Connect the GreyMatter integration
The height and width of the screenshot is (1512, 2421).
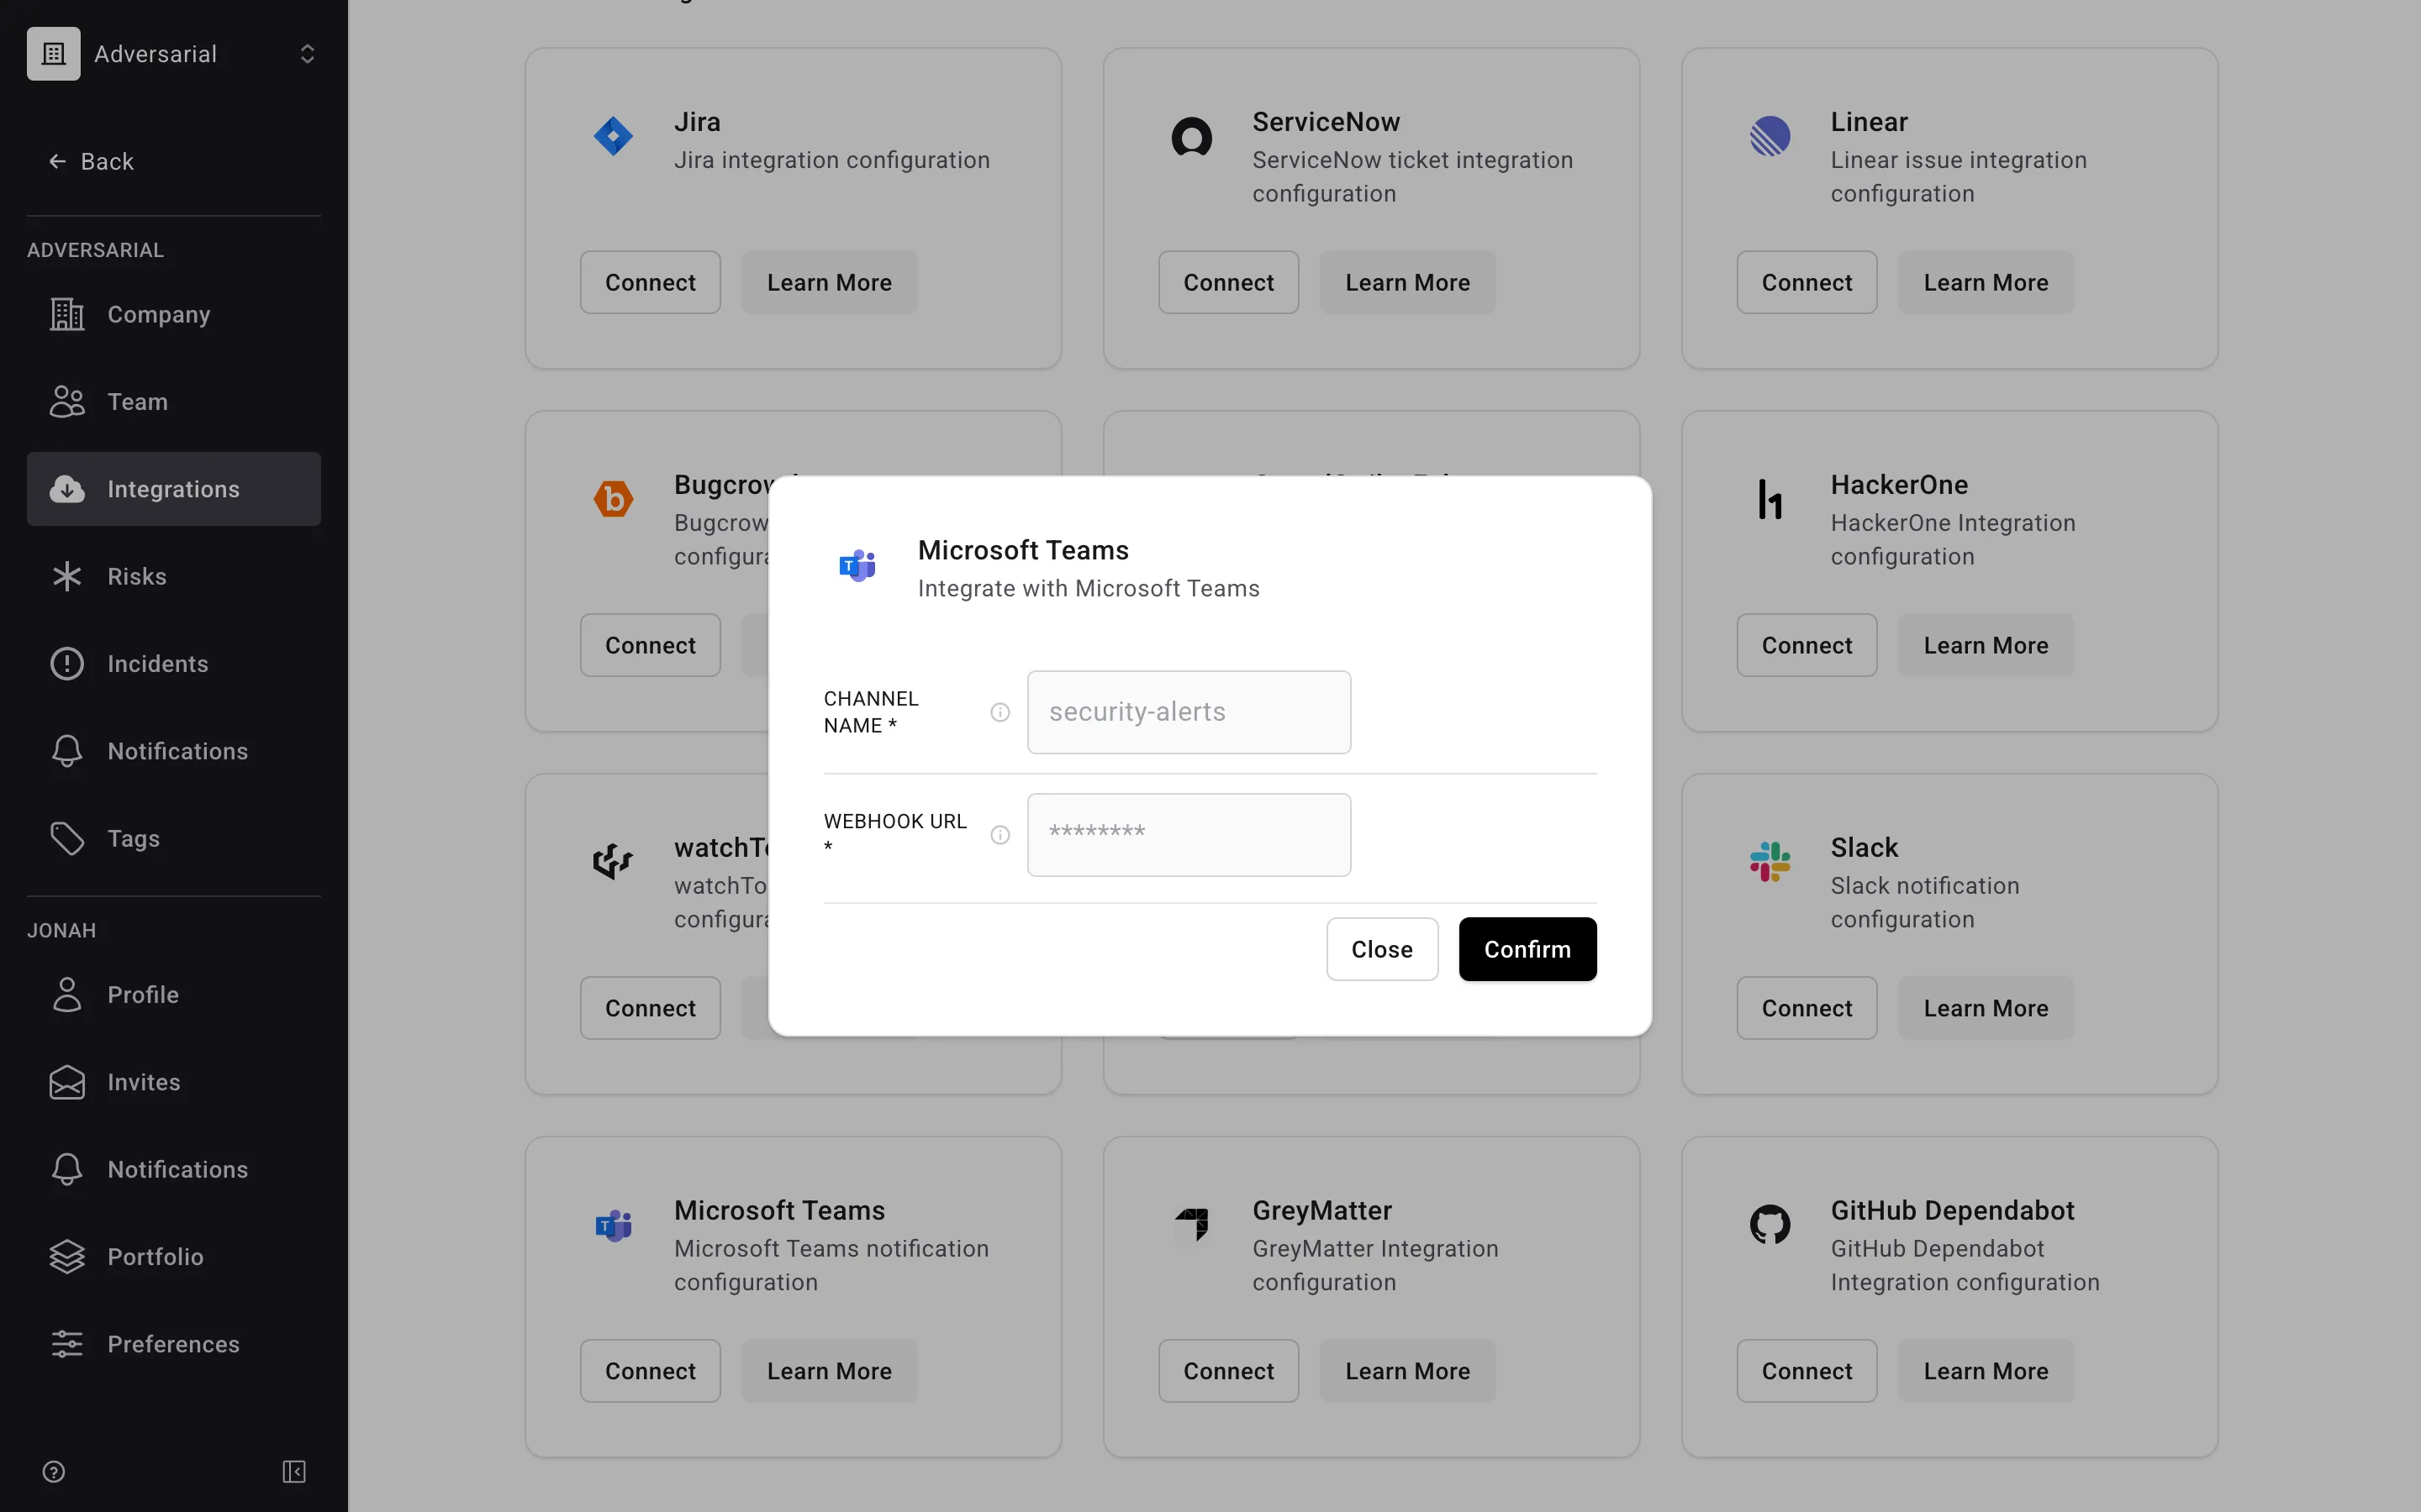click(x=1228, y=1371)
